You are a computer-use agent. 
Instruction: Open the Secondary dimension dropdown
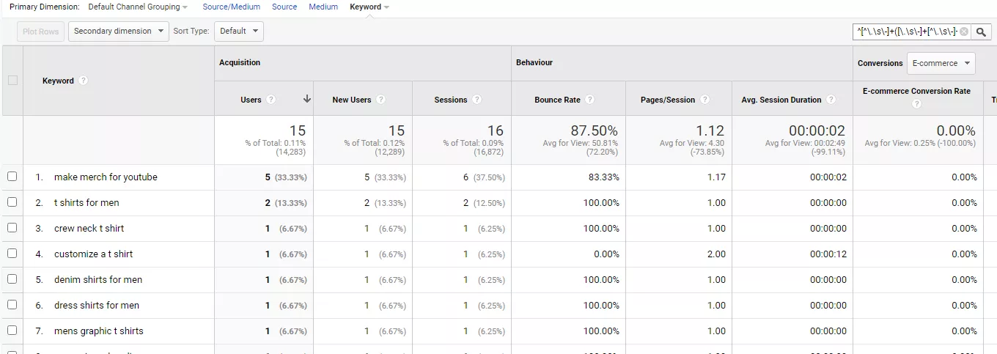[119, 32]
